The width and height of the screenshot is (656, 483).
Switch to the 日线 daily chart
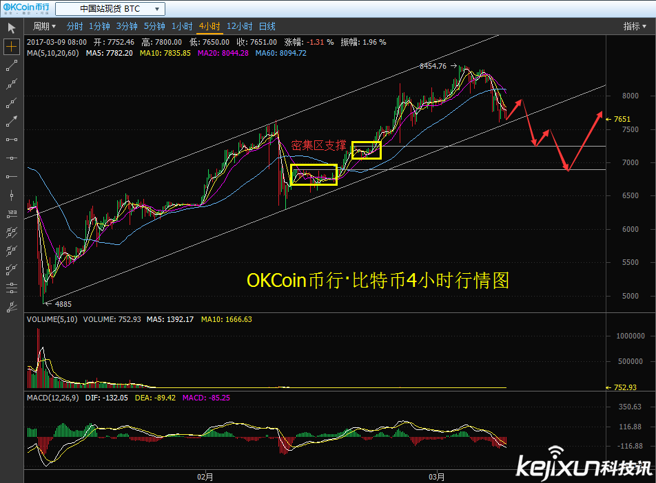(x=267, y=26)
